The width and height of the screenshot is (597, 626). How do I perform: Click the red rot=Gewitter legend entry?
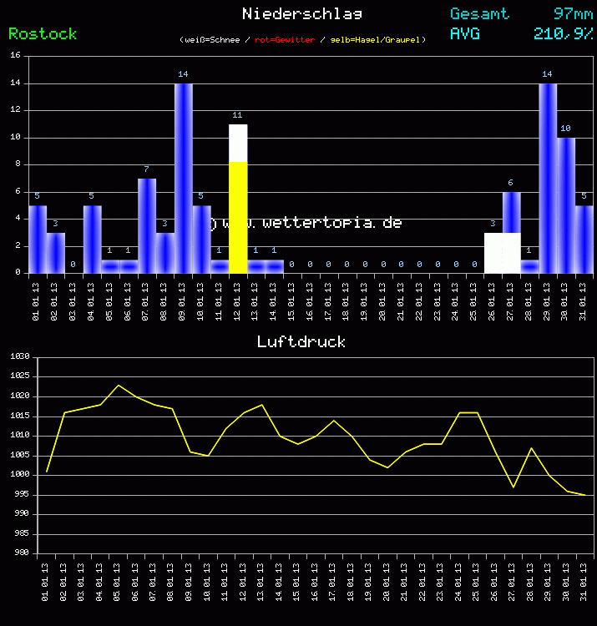(x=285, y=40)
